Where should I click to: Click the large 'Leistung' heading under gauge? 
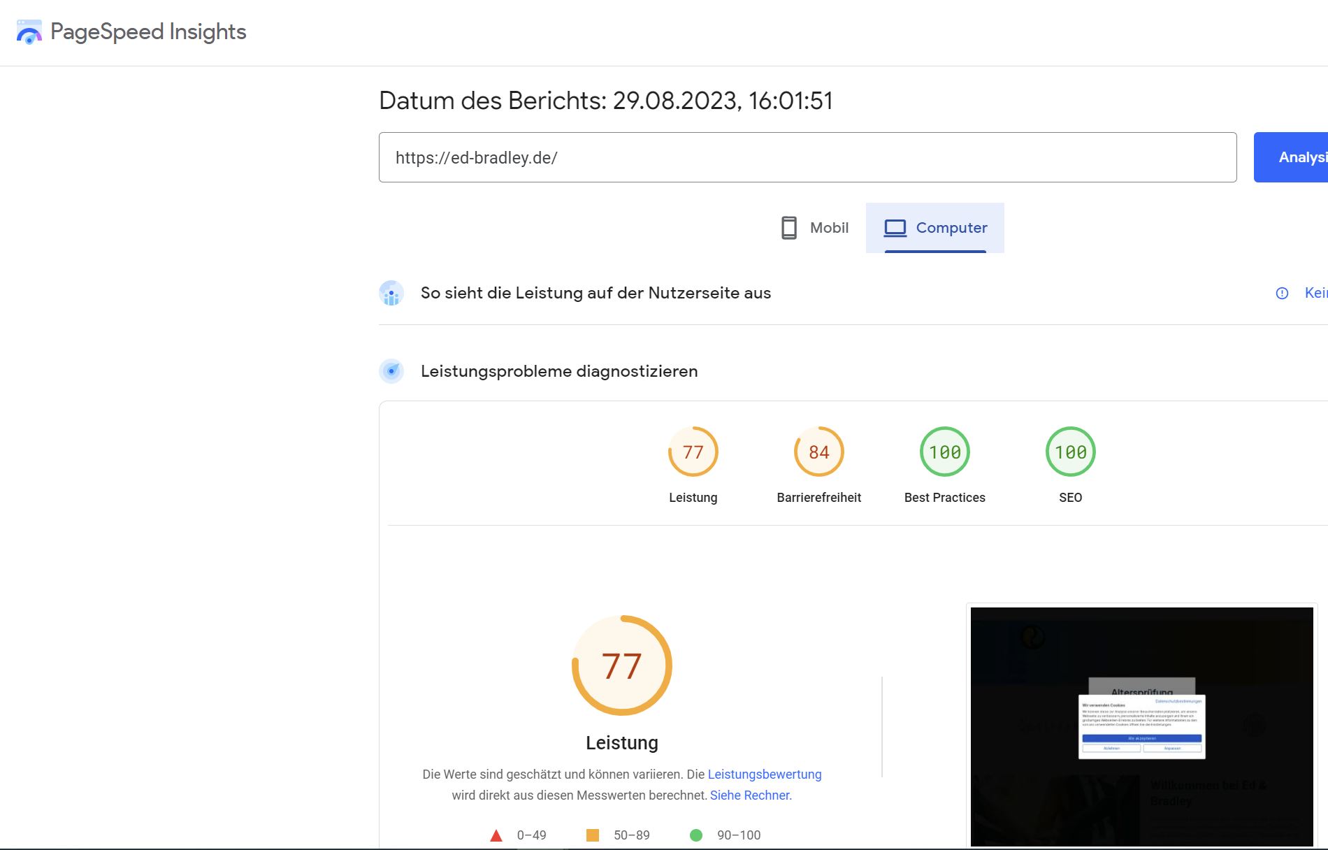[x=622, y=743]
